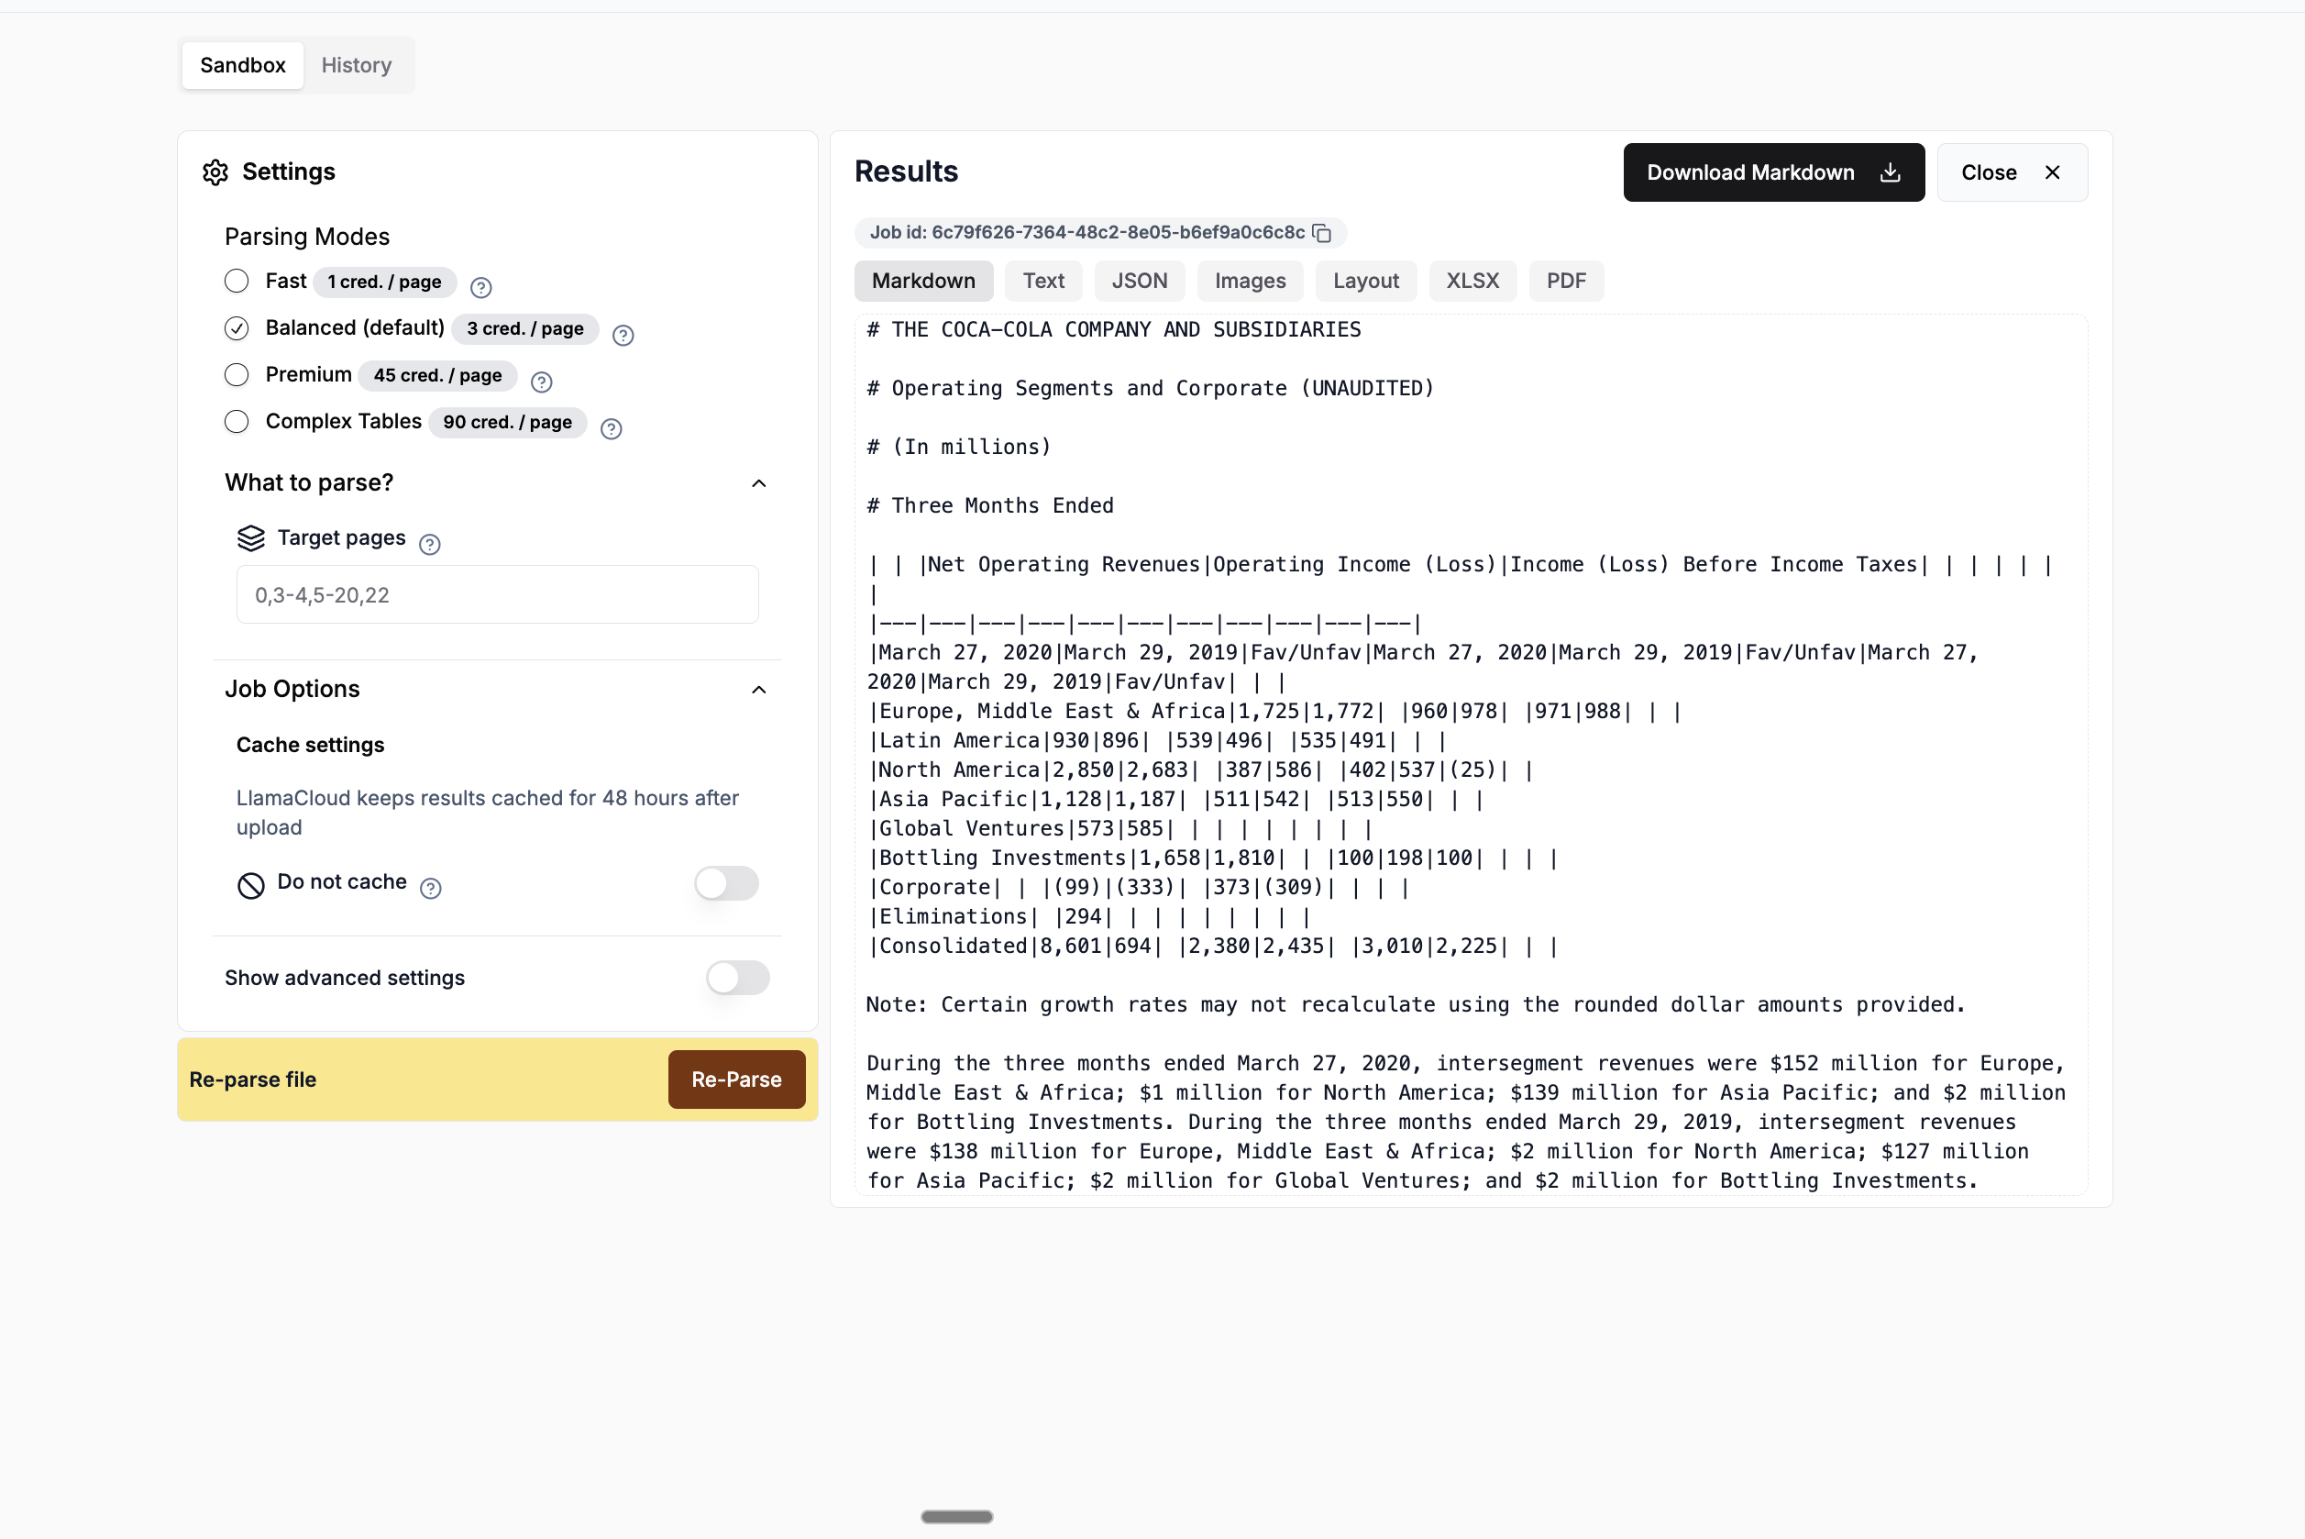Click the Target pages layers icon

[x=251, y=537]
